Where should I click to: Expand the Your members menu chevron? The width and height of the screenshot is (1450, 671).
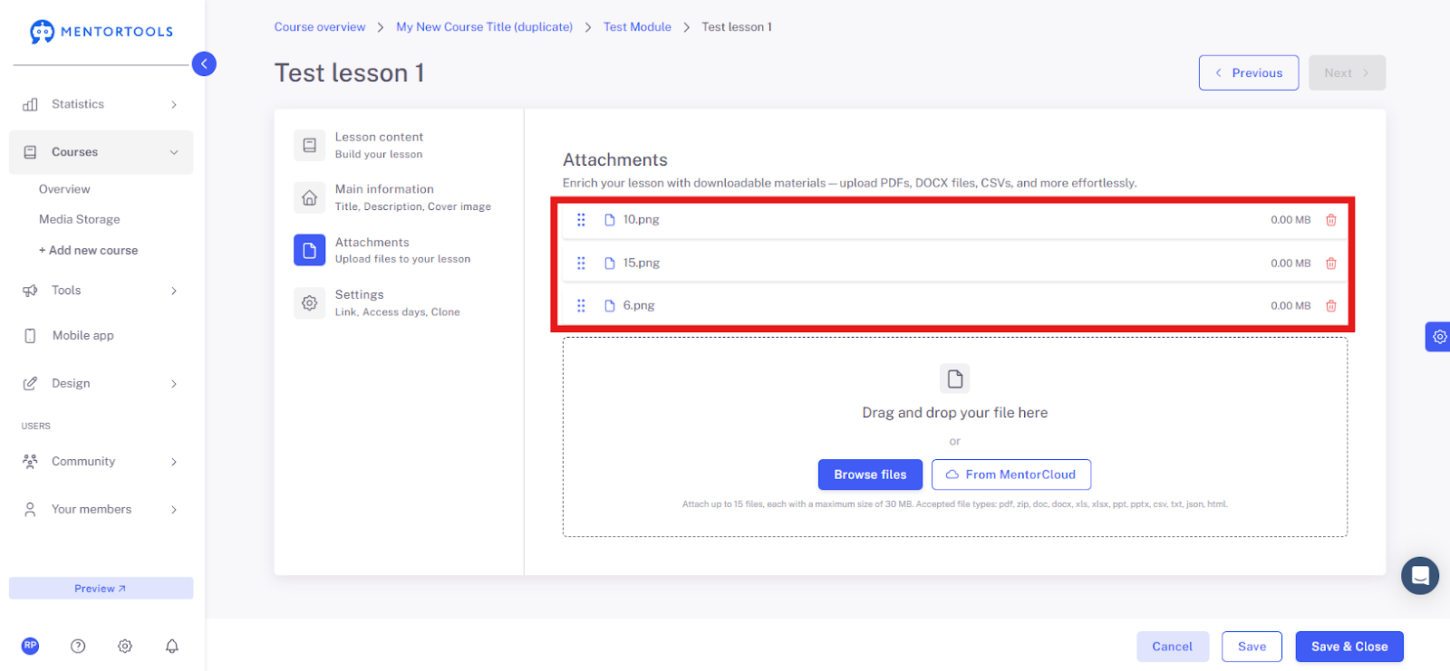pyautogui.click(x=174, y=510)
